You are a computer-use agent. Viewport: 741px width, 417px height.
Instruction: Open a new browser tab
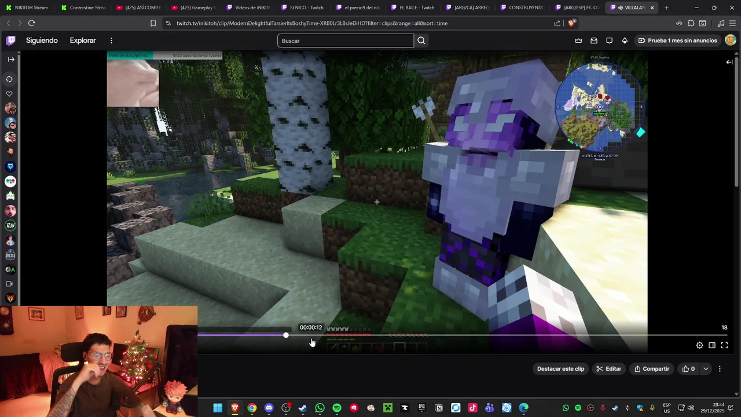666,8
